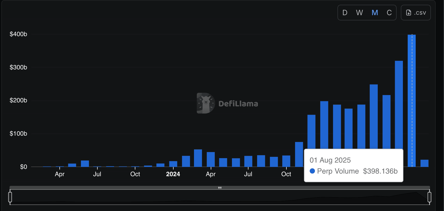444x211 pixels.
Task: Switch chart to Daily (D) grouping
Action: pos(345,13)
